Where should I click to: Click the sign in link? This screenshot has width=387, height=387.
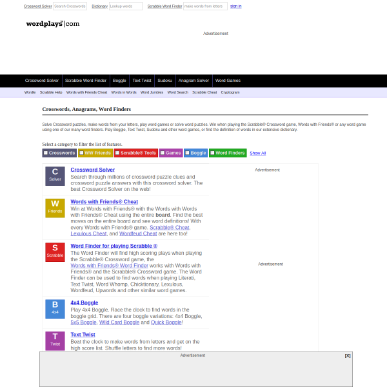235,6
